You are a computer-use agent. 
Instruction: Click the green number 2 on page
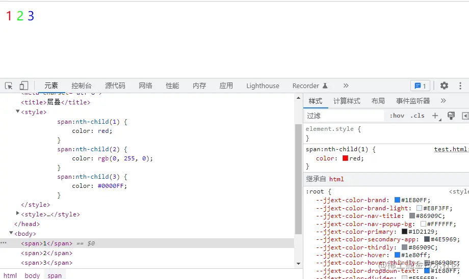[20, 16]
